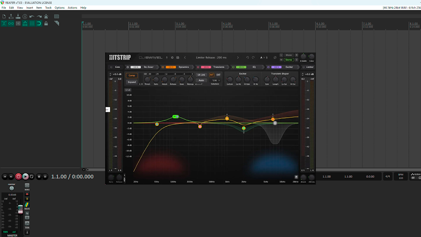Go to previous HitStrip preset arrow

[185, 58]
